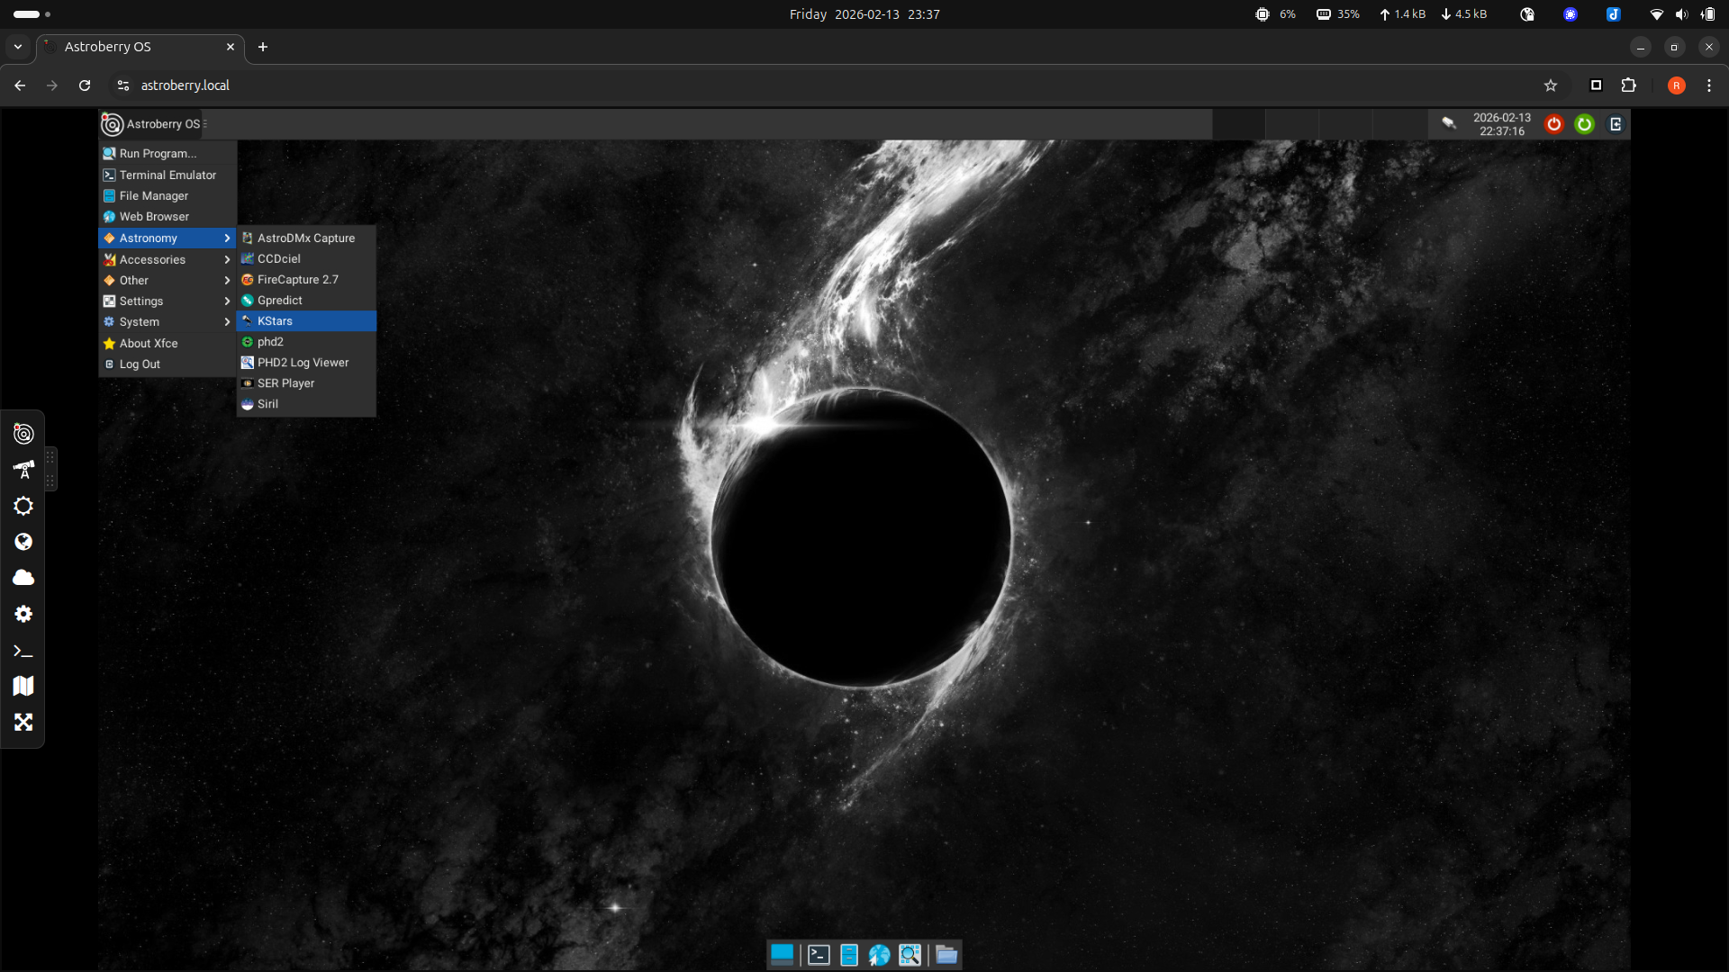Click the green restart button in panel
1729x972 pixels.
[x=1584, y=124]
